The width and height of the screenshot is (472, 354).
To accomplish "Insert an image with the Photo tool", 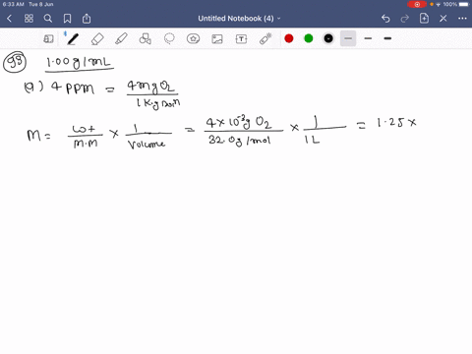I will pos(217,39).
